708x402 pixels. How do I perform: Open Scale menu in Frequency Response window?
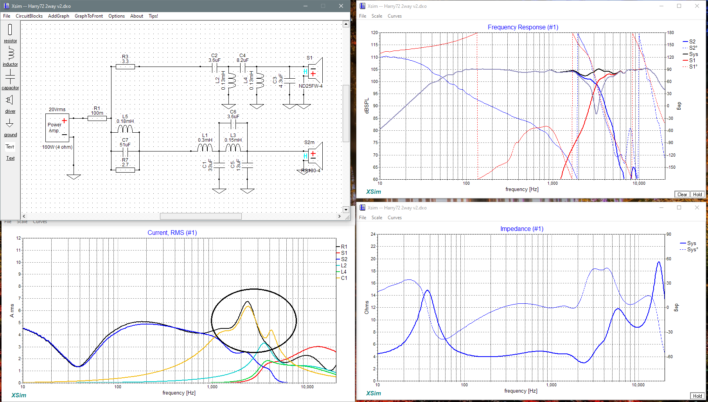click(x=377, y=16)
